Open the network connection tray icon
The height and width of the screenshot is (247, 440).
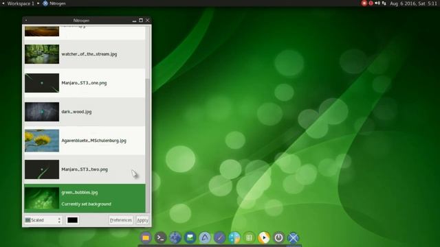[x=384, y=3]
